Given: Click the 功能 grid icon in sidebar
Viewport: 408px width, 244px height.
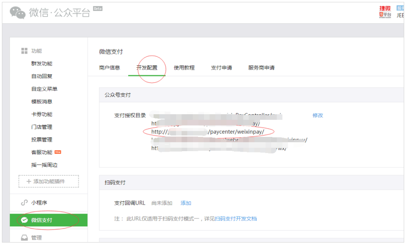Looking at the screenshot, I should pos(24,51).
